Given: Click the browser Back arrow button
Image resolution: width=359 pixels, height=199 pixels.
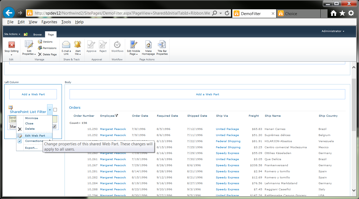Looking at the screenshot, I should (x=9, y=13).
